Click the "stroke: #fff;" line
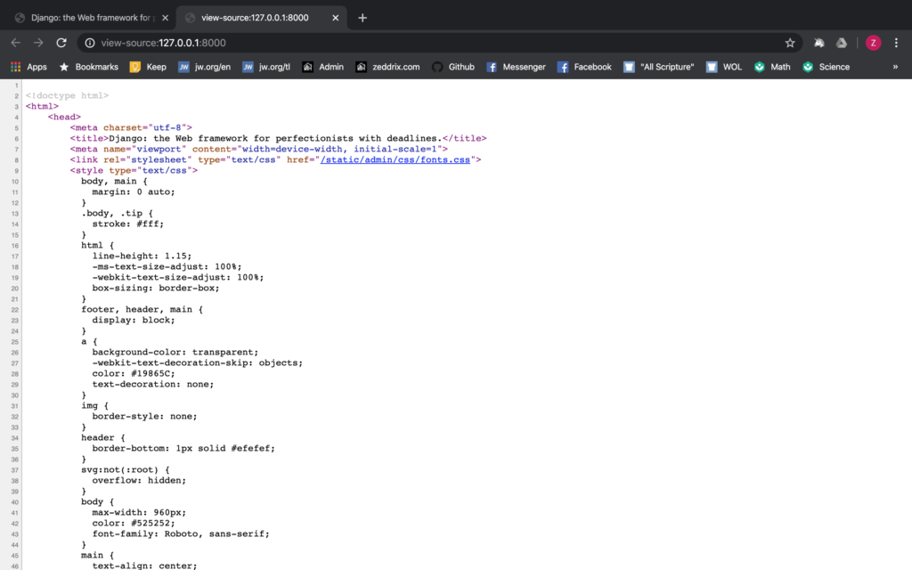The width and height of the screenshot is (912, 570). click(x=128, y=224)
